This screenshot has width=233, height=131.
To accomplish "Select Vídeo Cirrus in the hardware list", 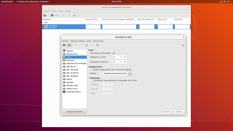I will click(75, 89).
